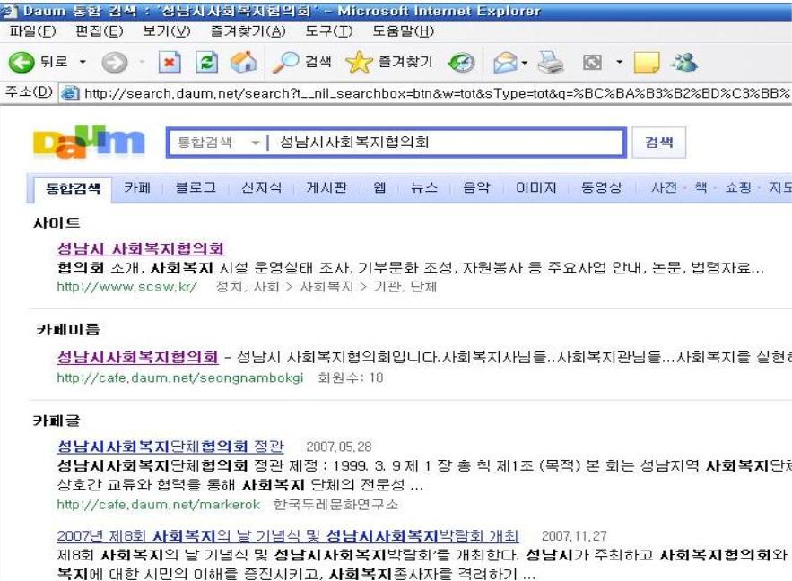Click the member count 회원수: 18
The image size is (792, 581).
(x=351, y=377)
